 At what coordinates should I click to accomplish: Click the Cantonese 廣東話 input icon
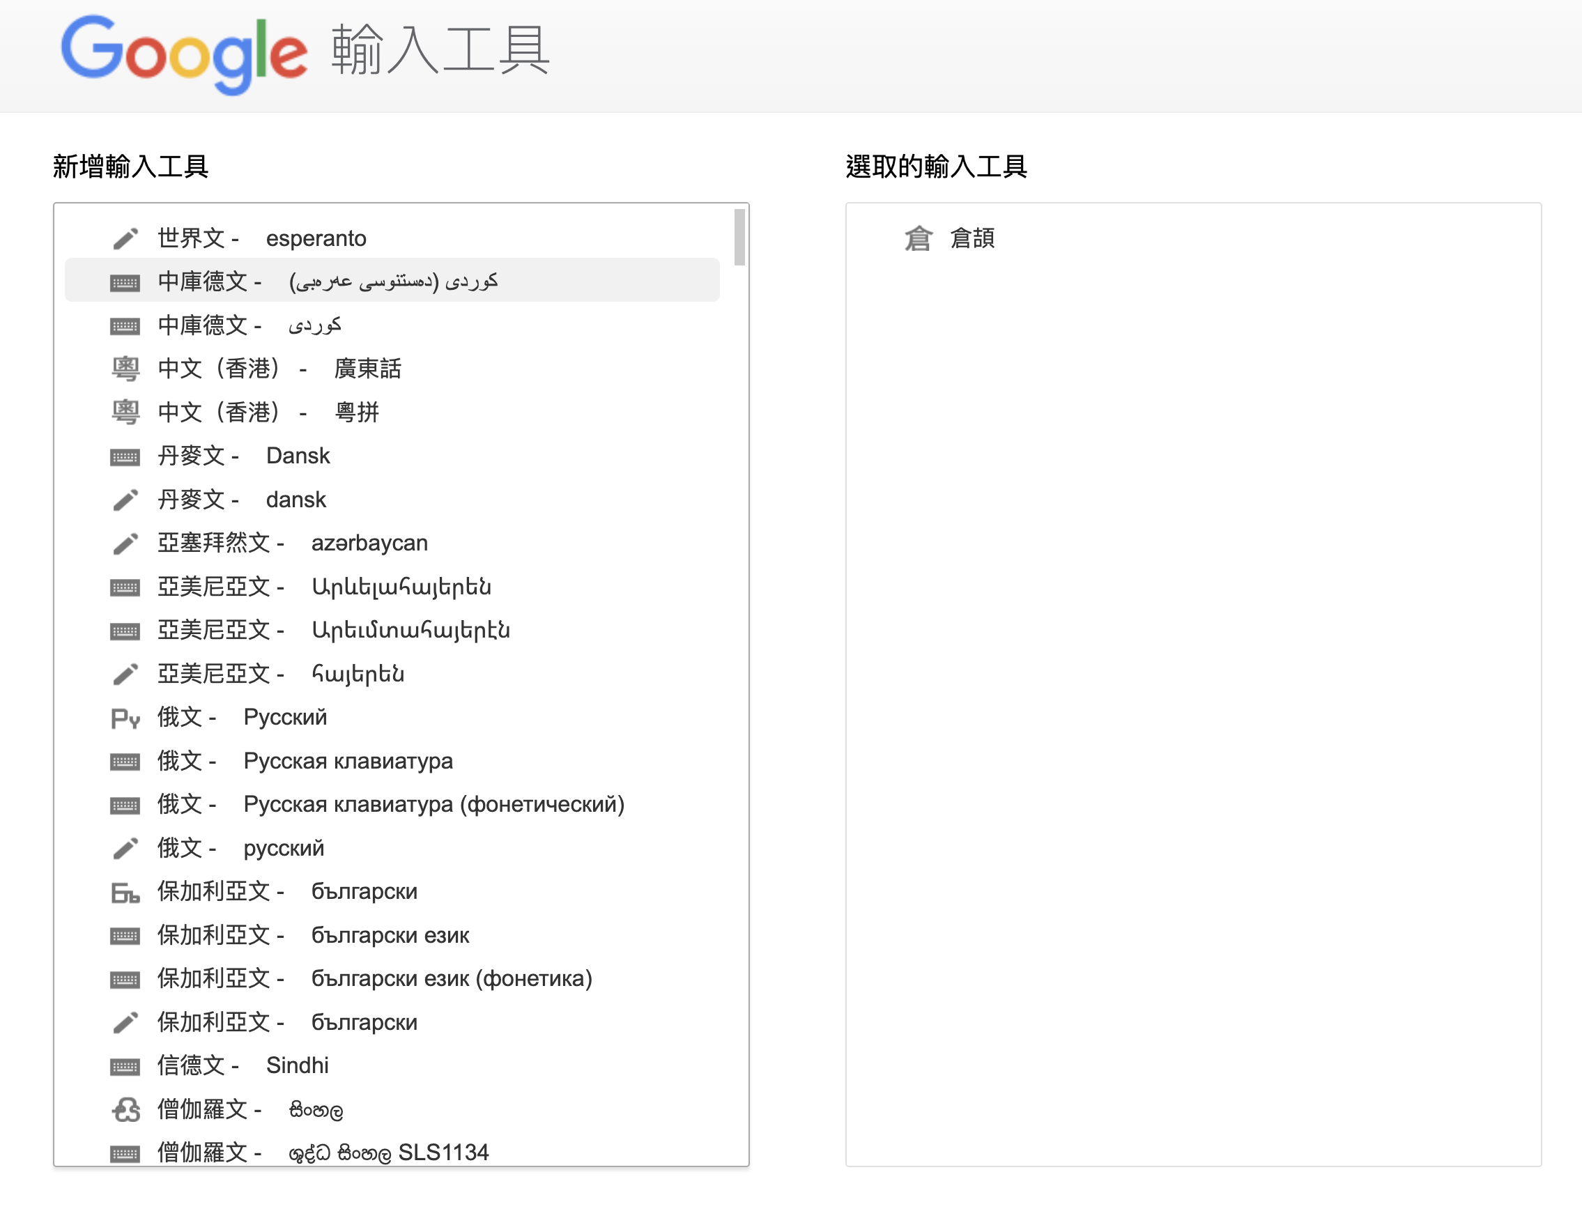(x=125, y=369)
